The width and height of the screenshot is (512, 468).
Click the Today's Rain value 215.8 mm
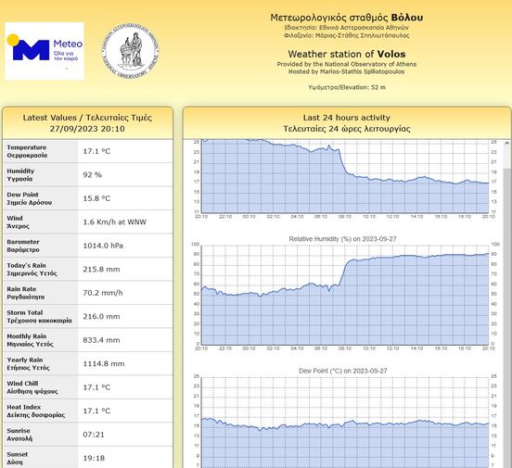coord(101,270)
